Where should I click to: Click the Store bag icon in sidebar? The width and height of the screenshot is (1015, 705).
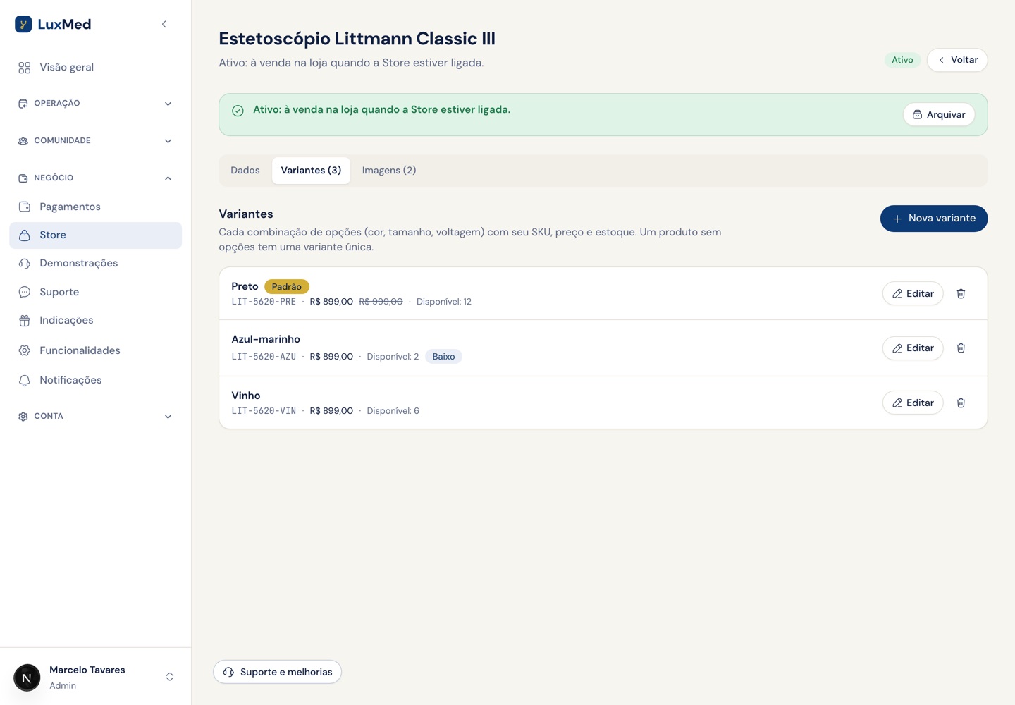25,235
